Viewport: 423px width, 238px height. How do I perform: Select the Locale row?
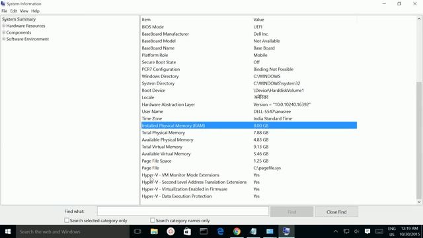click(x=249, y=97)
